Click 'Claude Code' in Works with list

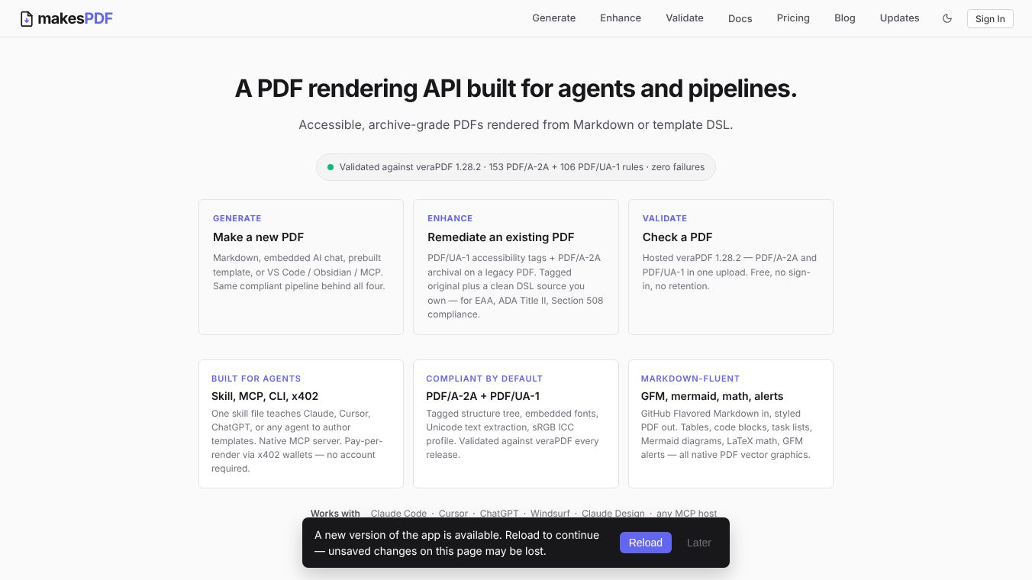398,514
